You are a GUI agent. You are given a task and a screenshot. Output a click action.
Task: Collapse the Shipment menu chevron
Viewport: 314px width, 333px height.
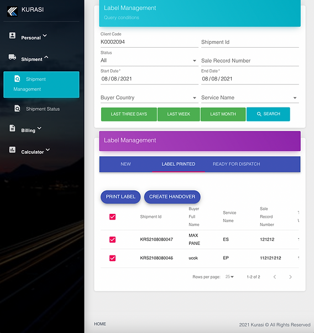pyautogui.click(x=46, y=57)
